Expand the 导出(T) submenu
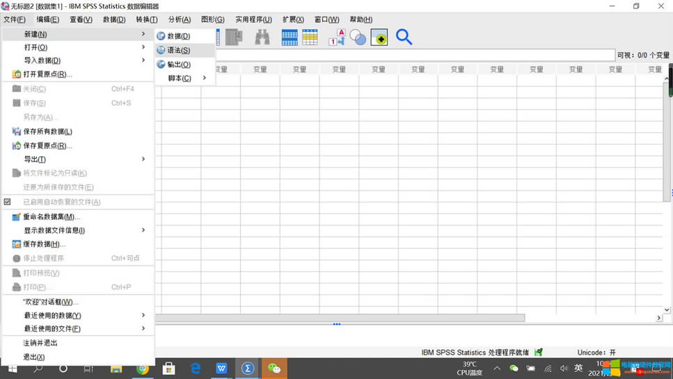Image resolution: width=673 pixels, height=379 pixels. 77,159
